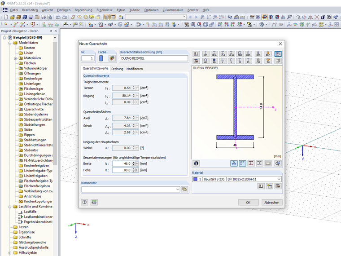The height and width of the screenshot is (256, 341).
Task: Open cross-section info via the i icon
Action: point(196,163)
